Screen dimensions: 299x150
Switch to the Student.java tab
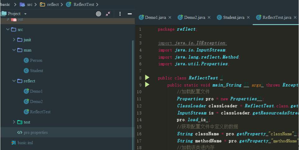click(x=231, y=17)
